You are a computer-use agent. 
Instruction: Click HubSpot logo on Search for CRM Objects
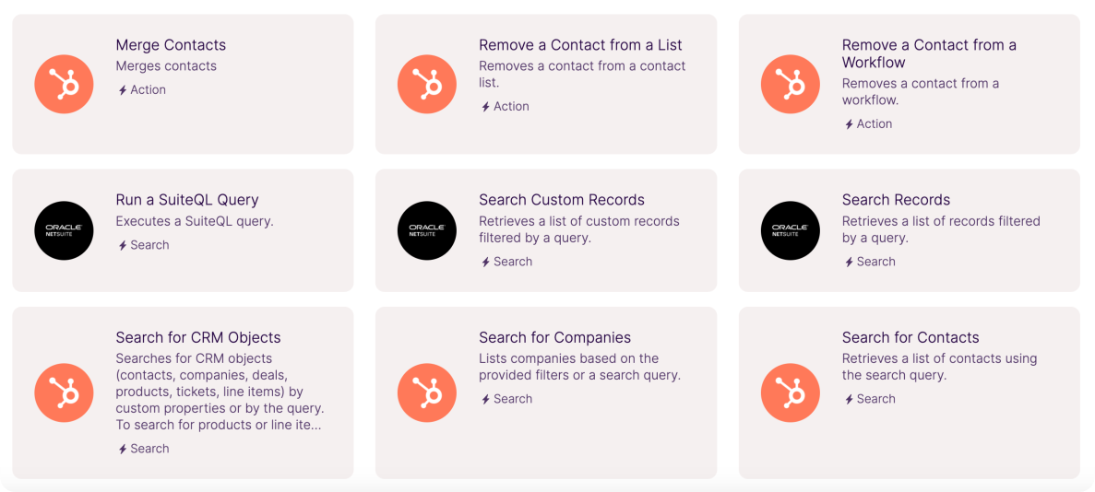click(x=64, y=392)
